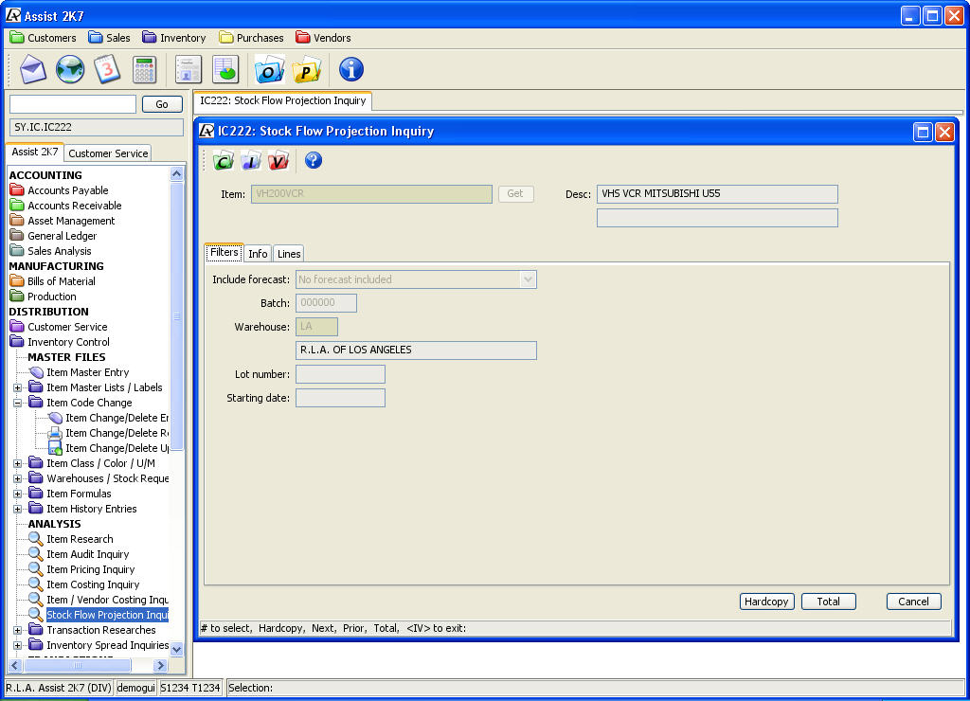Open the Include forecast dropdown
Viewport: 970px width, 701px height.
pyautogui.click(x=528, y=279)
